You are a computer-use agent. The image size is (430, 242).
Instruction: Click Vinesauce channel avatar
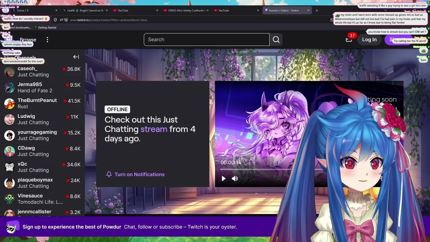[x=9, y=199]
